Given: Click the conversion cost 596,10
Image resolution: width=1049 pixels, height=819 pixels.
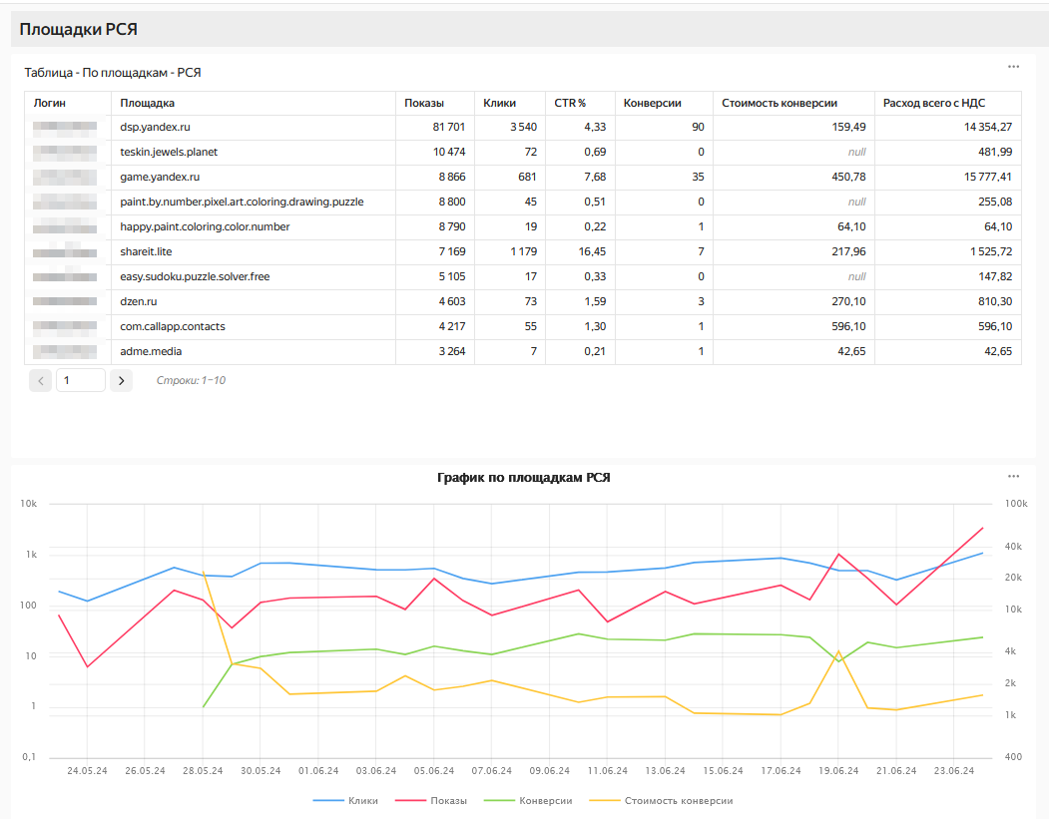Looking at the screenshot, I should pos(849,326).
